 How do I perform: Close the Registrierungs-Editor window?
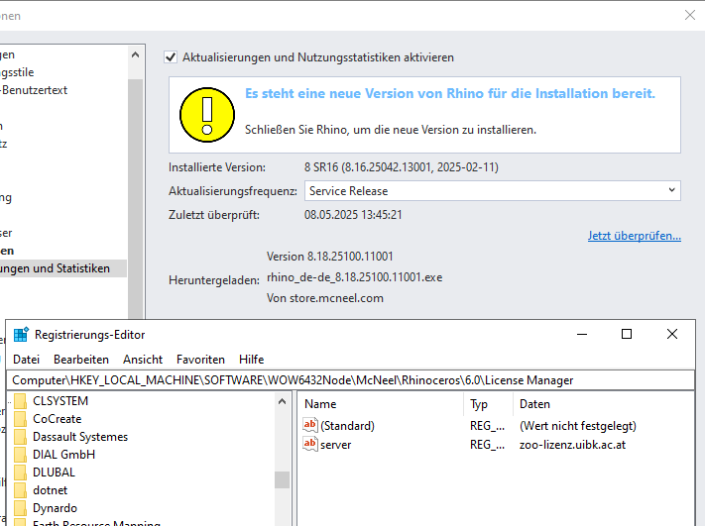[671, 334]
